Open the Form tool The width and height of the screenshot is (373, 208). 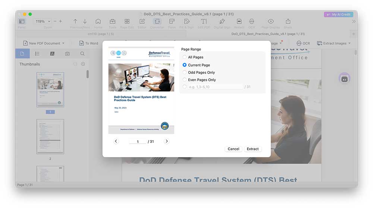coord(172,21)
